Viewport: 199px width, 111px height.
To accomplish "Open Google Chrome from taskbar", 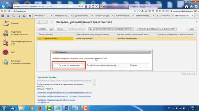I will click(31, 108).
